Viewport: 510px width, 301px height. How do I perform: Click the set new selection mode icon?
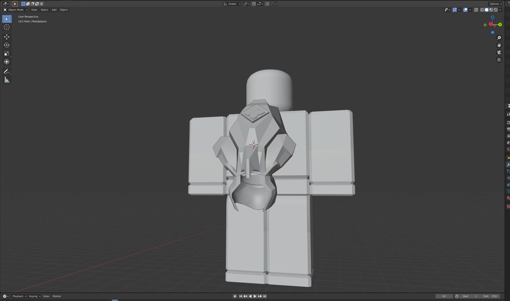pos(24,4)
